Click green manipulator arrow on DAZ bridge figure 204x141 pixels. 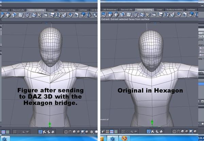50,124
